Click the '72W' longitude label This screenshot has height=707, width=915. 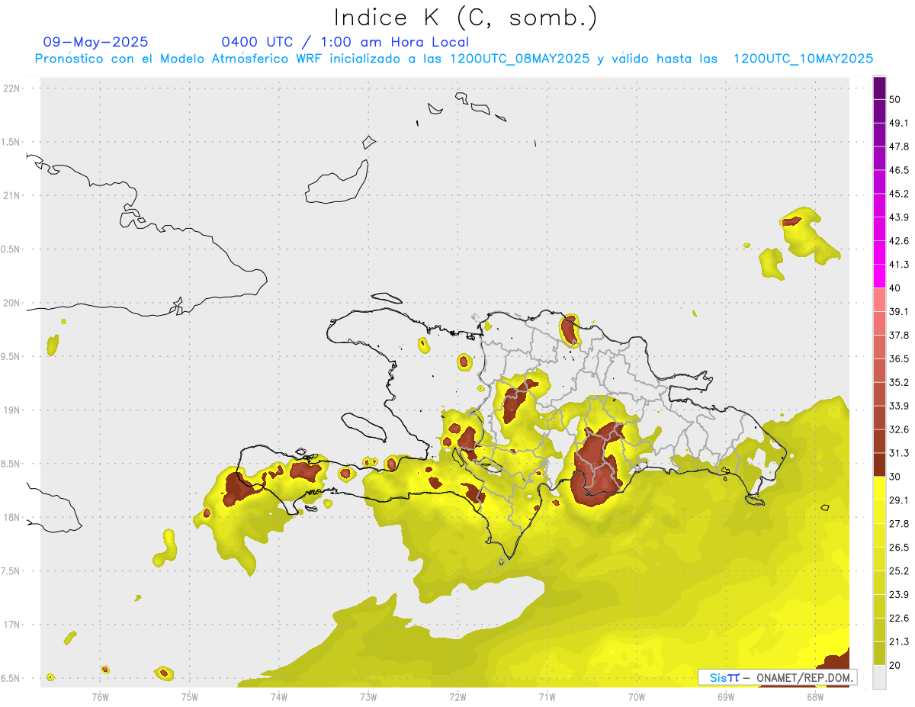tap(457, 696)
